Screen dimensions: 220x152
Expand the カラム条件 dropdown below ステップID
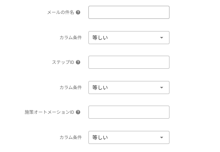coord(129,88)
